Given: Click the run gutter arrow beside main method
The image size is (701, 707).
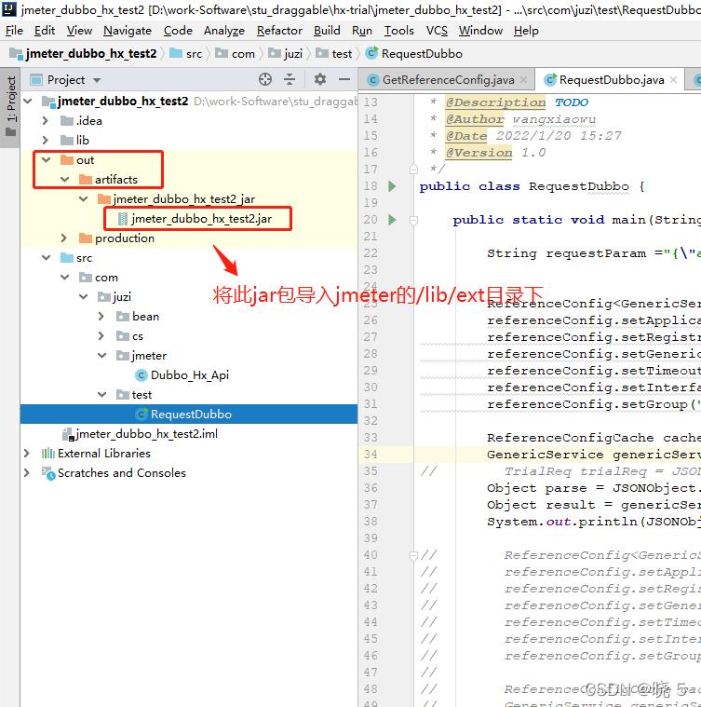Looking at the screenshot, I should coord(393,220).
